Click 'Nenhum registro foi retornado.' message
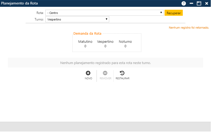Viewport: 211px width, 132px height. 189,28
